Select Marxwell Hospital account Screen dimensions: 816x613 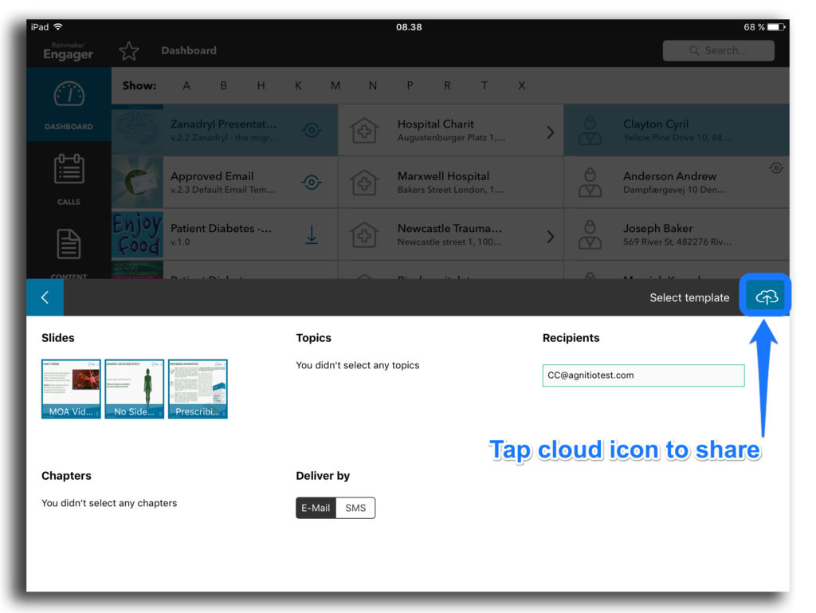click(451, 182)
